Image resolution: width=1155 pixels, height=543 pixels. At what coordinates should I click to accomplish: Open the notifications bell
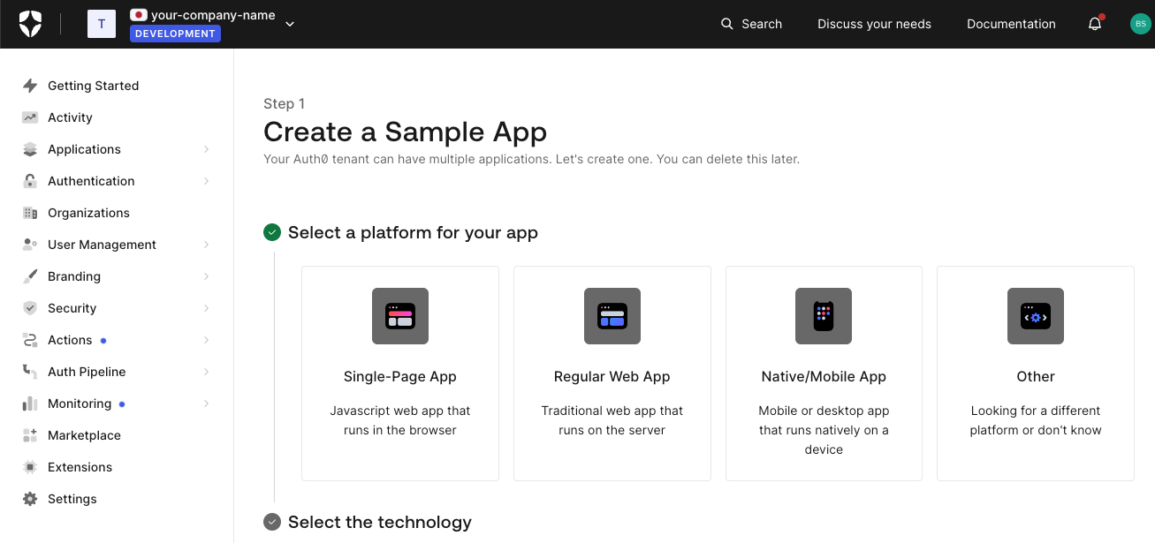(x=1095, y=24)
